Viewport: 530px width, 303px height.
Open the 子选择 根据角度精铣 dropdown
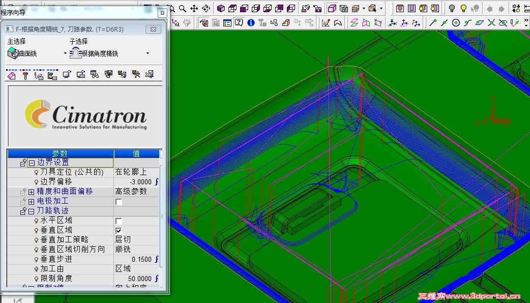pyautogui.click(x=148, y=53)
